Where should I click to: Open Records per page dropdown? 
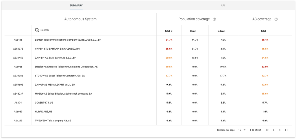(242, 130)
